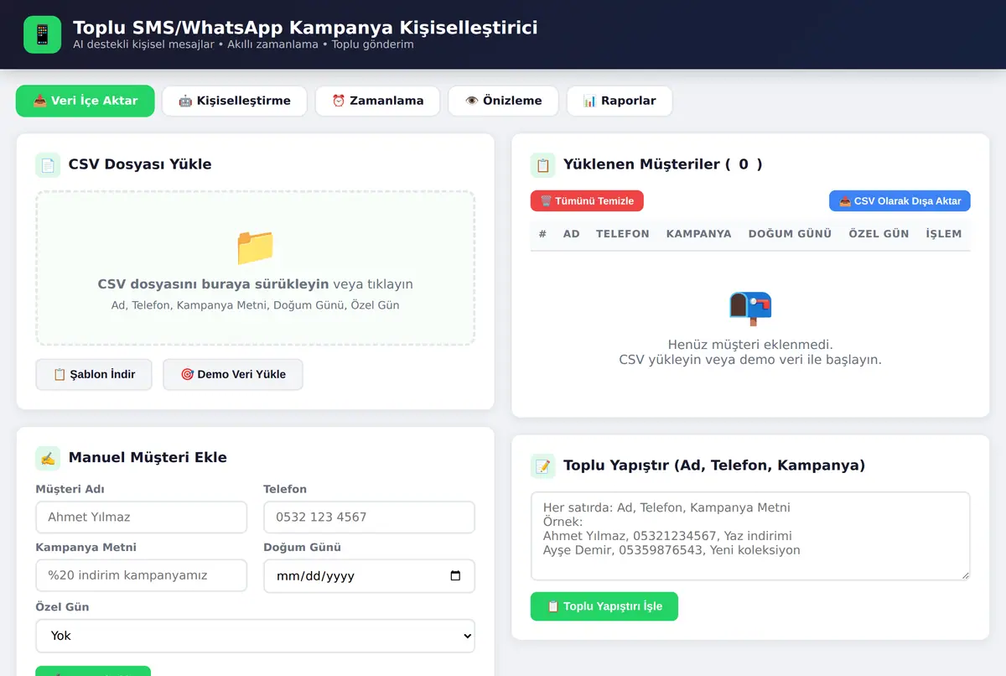Click the customer count '0' in heading
1006x676 pixels.
click(x=744, y=164)
